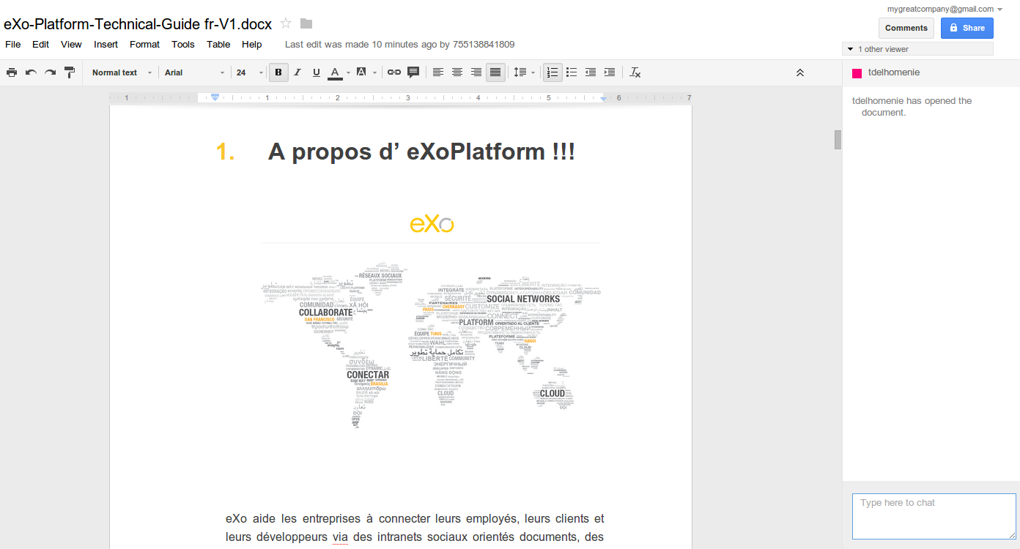Click the tdelhomenie viewer name
The image size is (1020, 549).
pyautogui.click(x=893, y=72)
